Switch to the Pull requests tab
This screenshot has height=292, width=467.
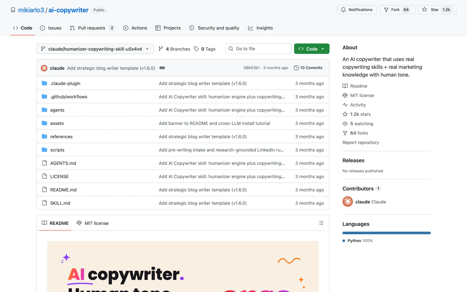click(x=92, y=28)
